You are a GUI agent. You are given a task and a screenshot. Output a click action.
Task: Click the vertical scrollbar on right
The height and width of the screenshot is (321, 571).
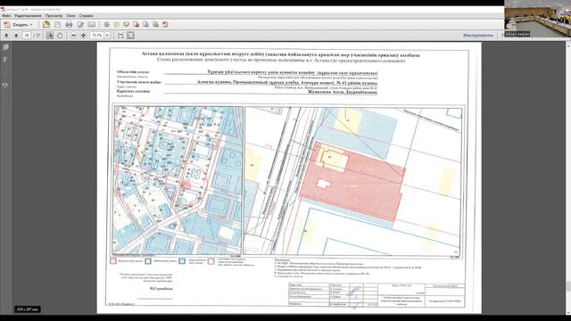point(568,178)
